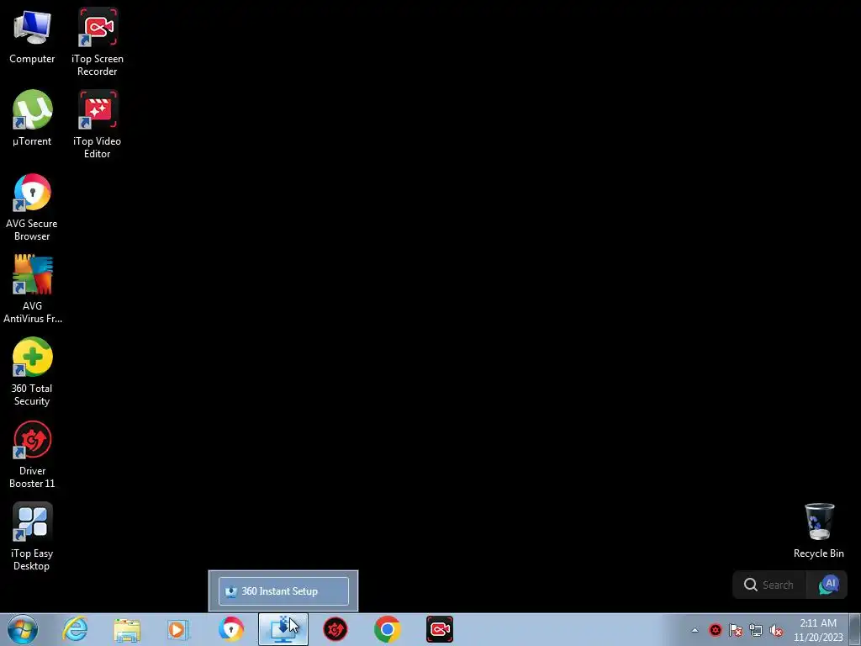This screenshot has width=861, height=646.
Task: Open the Windows Start menu orb
Action: point(23,629)
